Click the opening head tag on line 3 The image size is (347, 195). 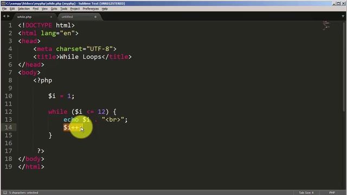[x=29, y=41]
